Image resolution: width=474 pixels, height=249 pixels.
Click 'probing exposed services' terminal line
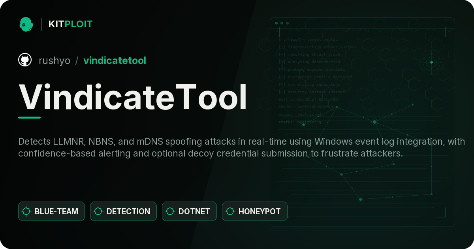pyautogui.click(x=312, y=70)
